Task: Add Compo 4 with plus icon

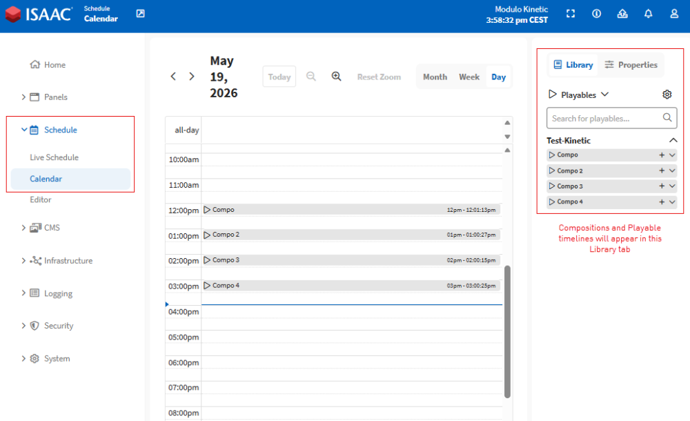Action: pyautogui.click(x=662, y=202)
